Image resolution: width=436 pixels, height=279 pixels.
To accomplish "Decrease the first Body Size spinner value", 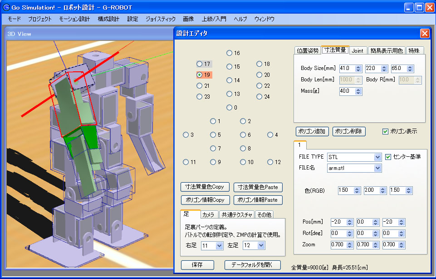I will coord(358,70).
